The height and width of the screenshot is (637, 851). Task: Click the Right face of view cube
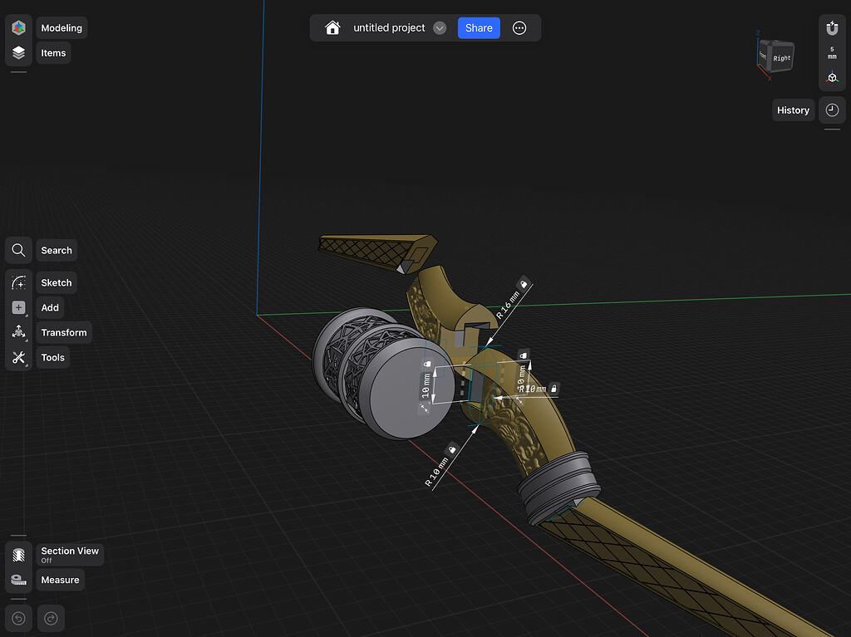[x=782, y=58]
